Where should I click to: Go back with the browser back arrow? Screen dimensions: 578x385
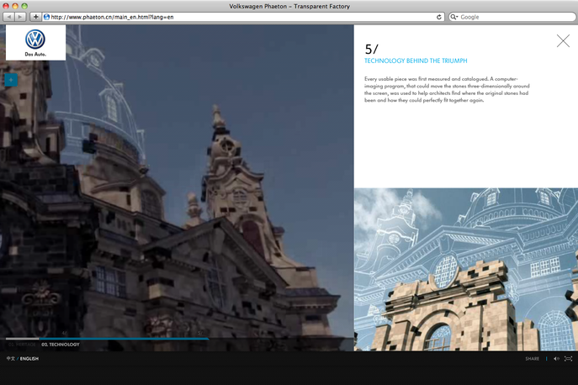point(9,17)
